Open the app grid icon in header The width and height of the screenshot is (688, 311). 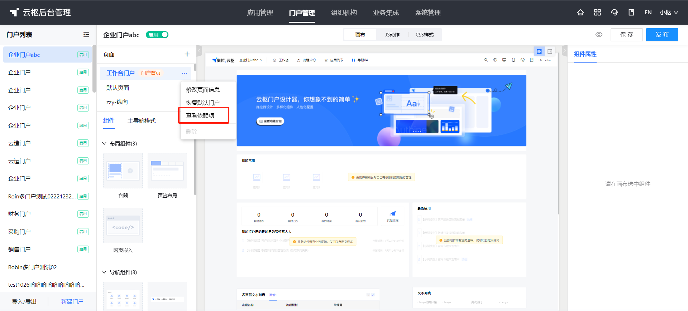tap(597, 13)
